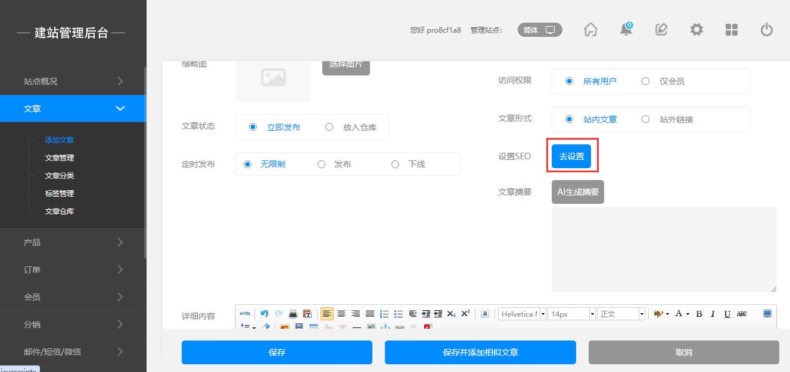Go to 标签管理 in sidebar
Image resolution: width=790 pixels, height=372 pixels.
[x=60, y=194]
